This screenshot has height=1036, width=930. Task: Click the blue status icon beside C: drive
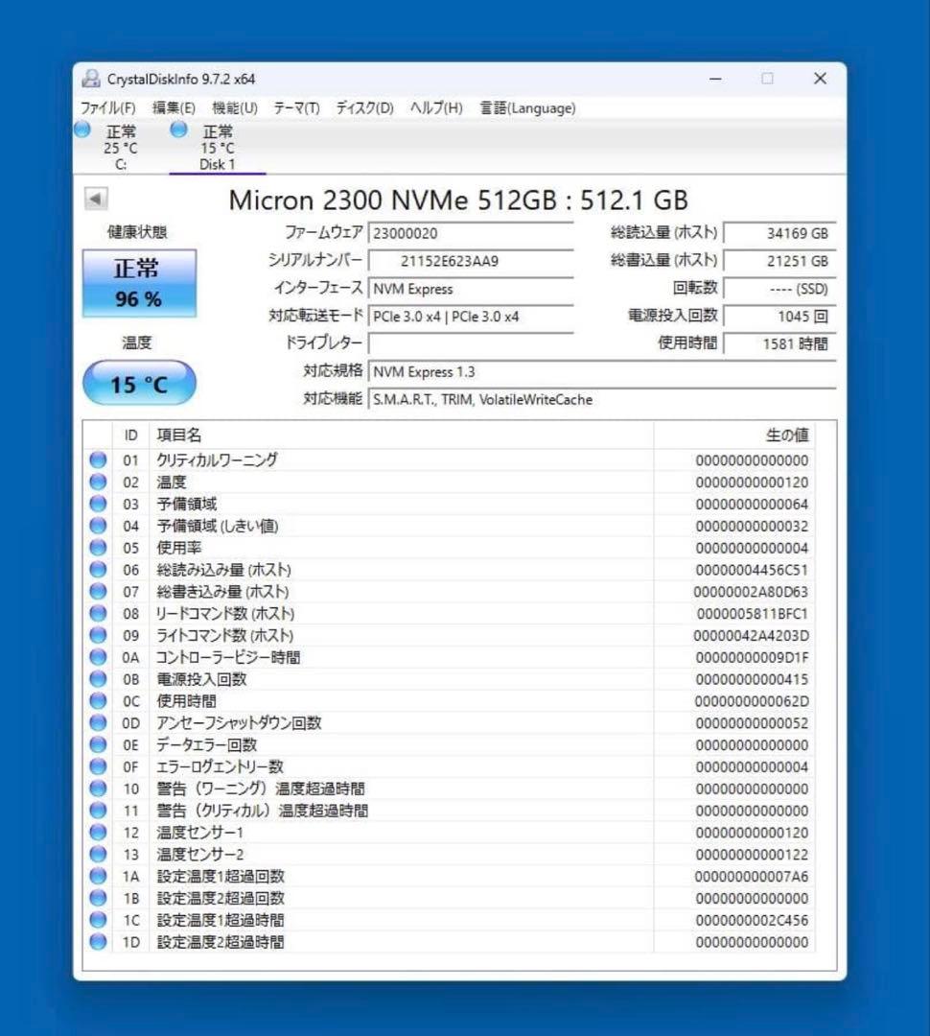coord(82,129)
